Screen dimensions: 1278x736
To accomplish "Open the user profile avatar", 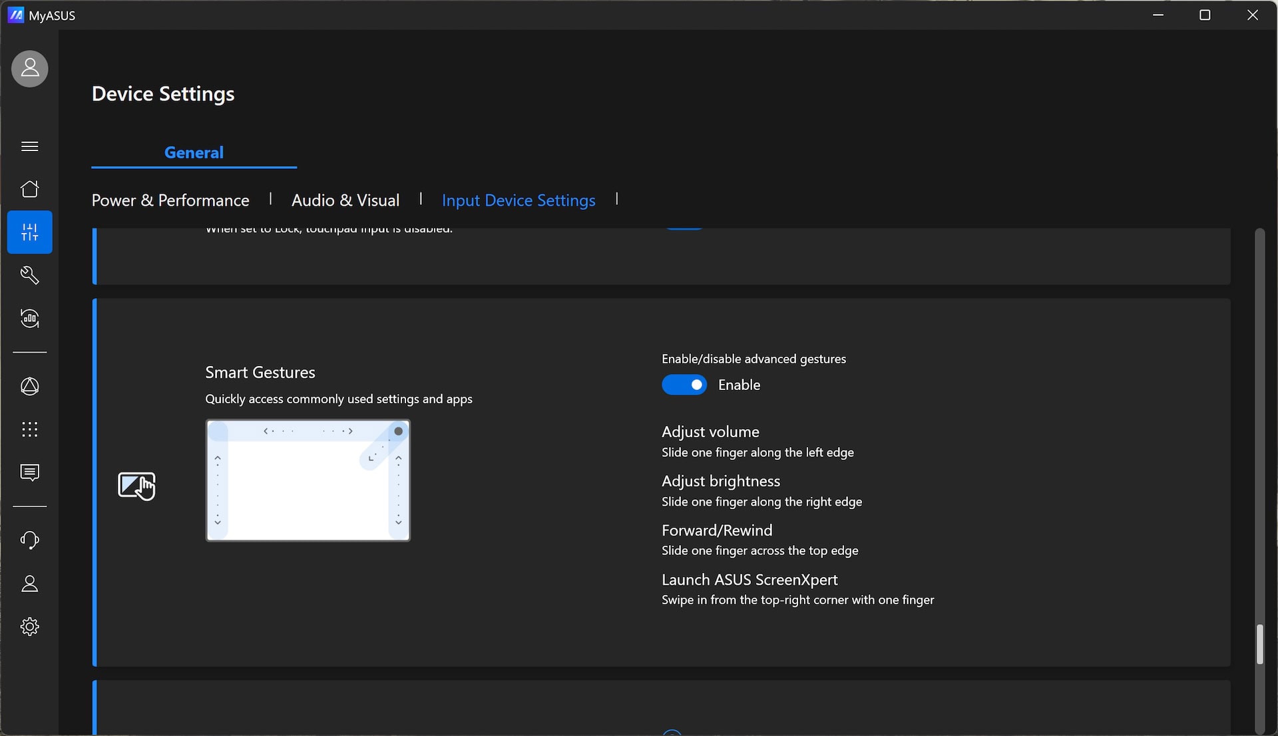I will tap(30, 69).
